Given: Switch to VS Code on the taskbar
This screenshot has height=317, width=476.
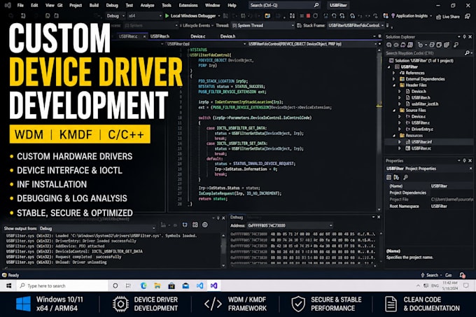Looking at the screenshot, I should tap(199, 286).
